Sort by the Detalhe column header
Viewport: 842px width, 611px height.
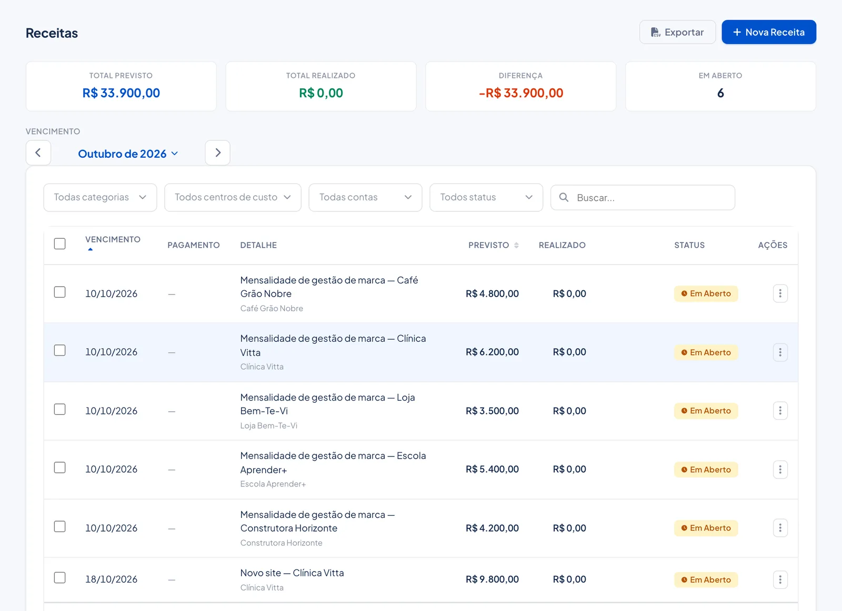258,245
